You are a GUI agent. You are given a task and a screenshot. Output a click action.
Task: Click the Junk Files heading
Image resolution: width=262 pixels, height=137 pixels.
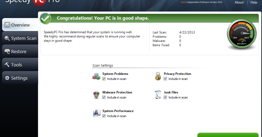point(171,92)
